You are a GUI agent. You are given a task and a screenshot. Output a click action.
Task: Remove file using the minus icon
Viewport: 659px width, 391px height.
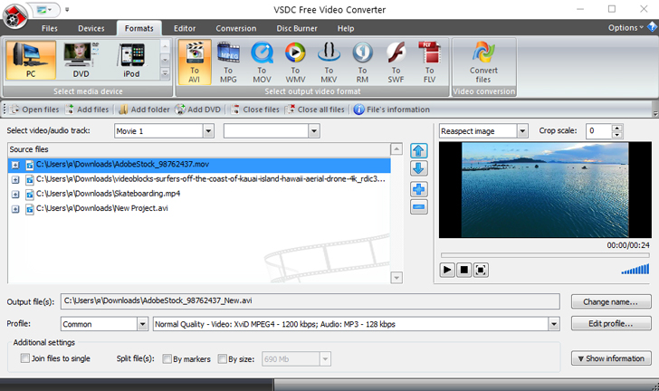pos(418,207)
